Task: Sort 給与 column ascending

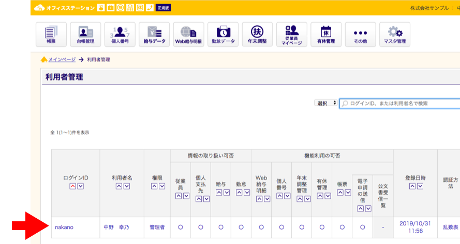Action: point(219,192)
